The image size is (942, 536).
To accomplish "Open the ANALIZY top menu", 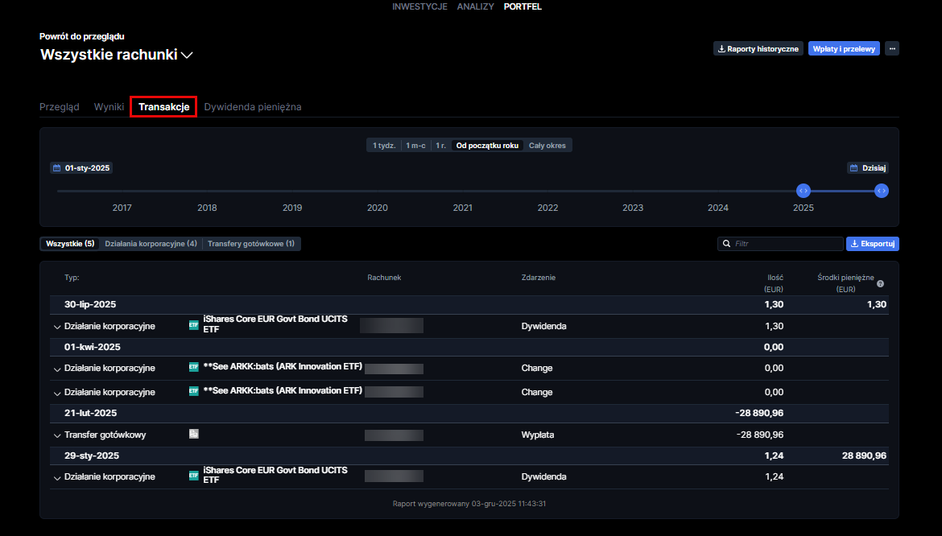I will pyautogui.click(x=475, y=6).
